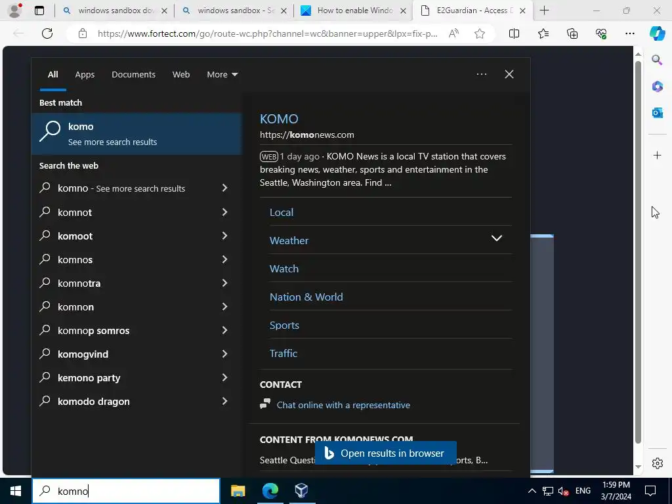View site information lock icon

pyautogui.click(x=83, y=33)
